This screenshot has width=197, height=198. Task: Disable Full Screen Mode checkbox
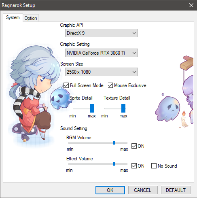tap(66, 85)
